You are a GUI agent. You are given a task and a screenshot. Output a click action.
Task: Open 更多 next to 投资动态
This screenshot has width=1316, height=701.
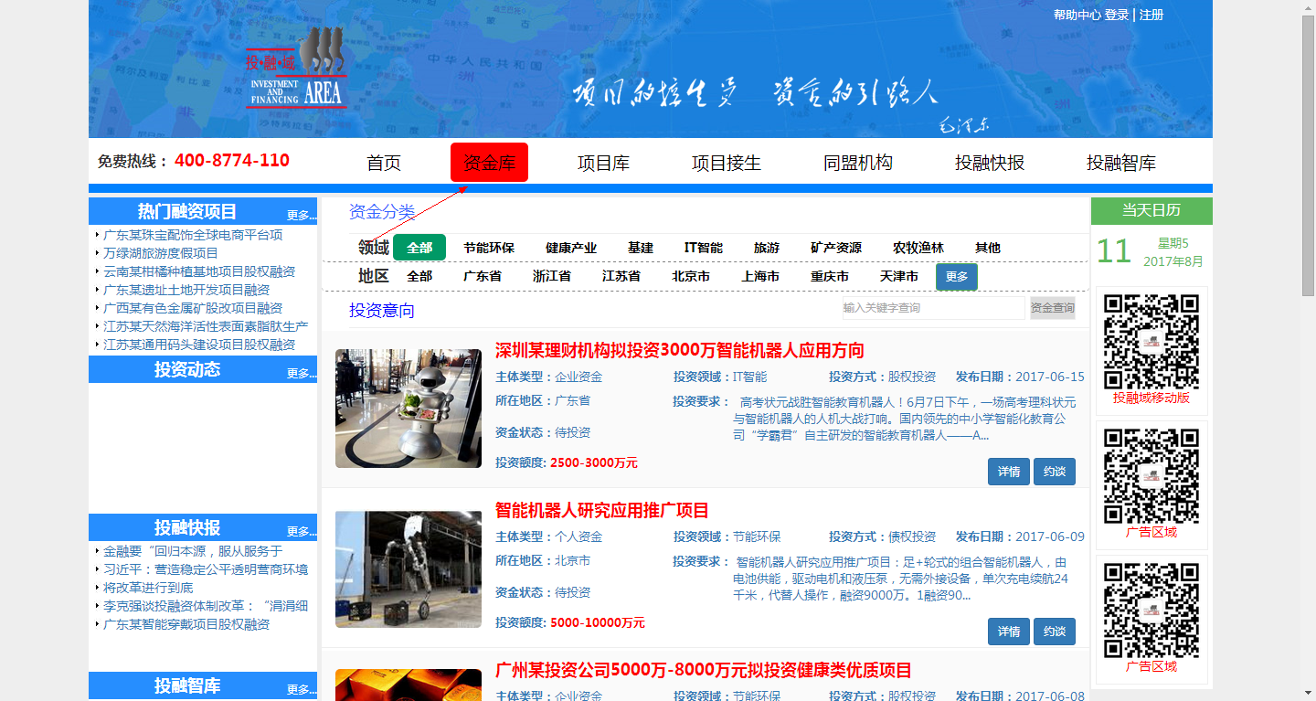point(301,374)
